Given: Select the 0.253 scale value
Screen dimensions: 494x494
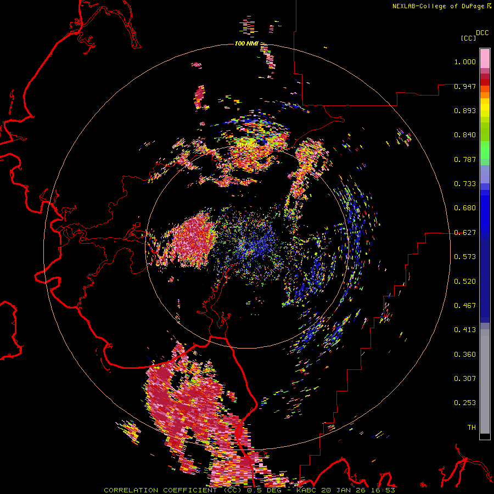Looking at the screenshot, I should point(465,403).
